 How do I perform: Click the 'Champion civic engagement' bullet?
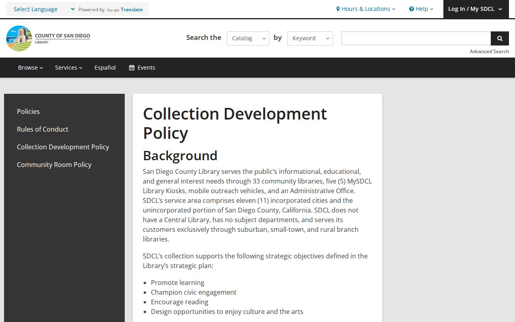pyautogui.click(x=194, y=292)
